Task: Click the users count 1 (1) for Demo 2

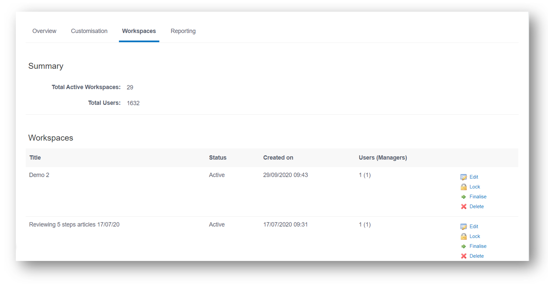Action: [365, 175]
